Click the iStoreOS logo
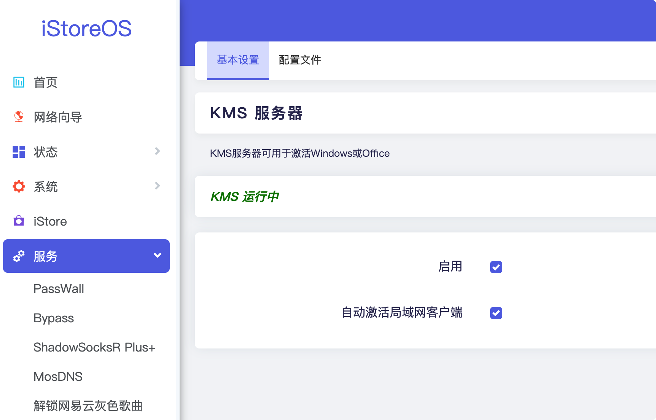Image resolution: width=656 pixels, height=420 pixels. [x=87, y=29]
